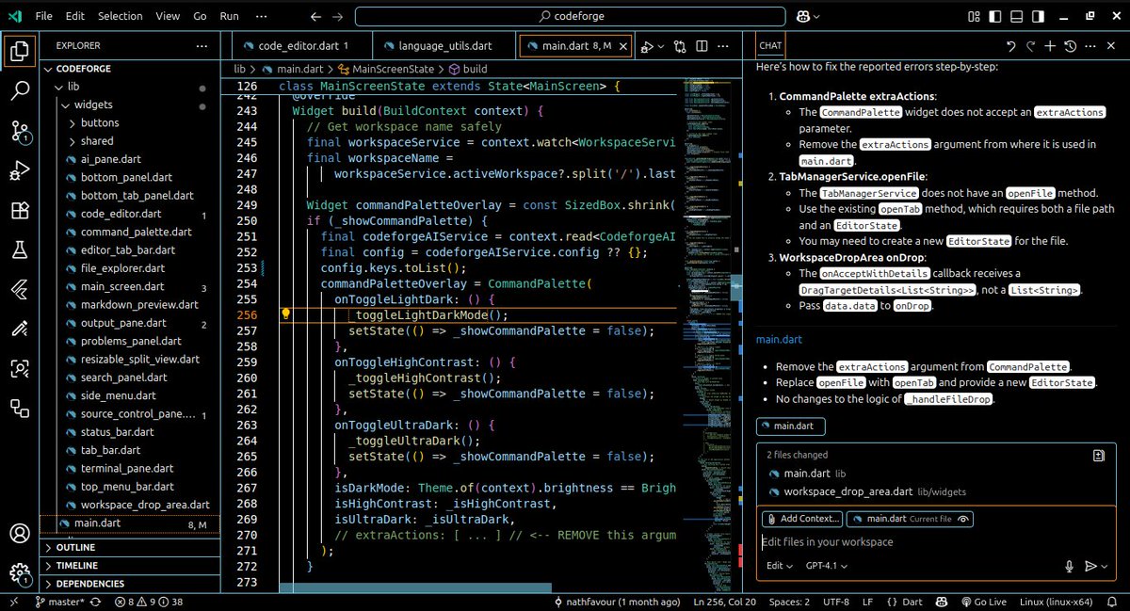Close the chat panel
This screenshot has width=1130, height=611.
point(1111,45)
